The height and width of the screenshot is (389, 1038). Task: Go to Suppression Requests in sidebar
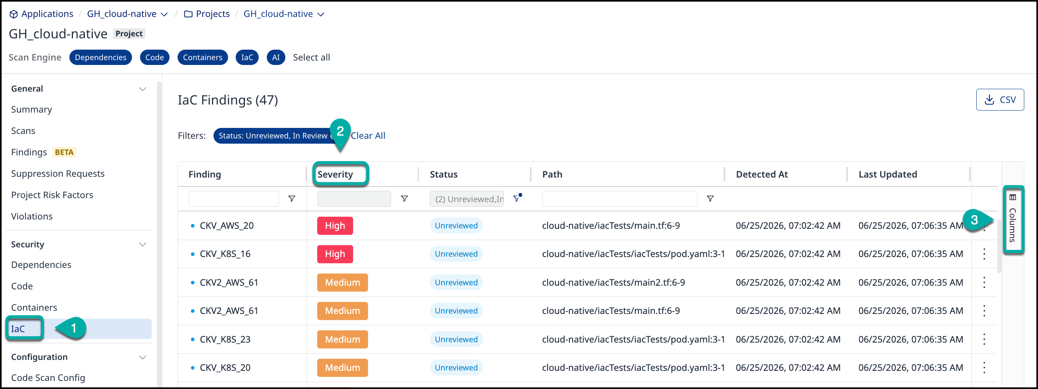coord(58,174)
